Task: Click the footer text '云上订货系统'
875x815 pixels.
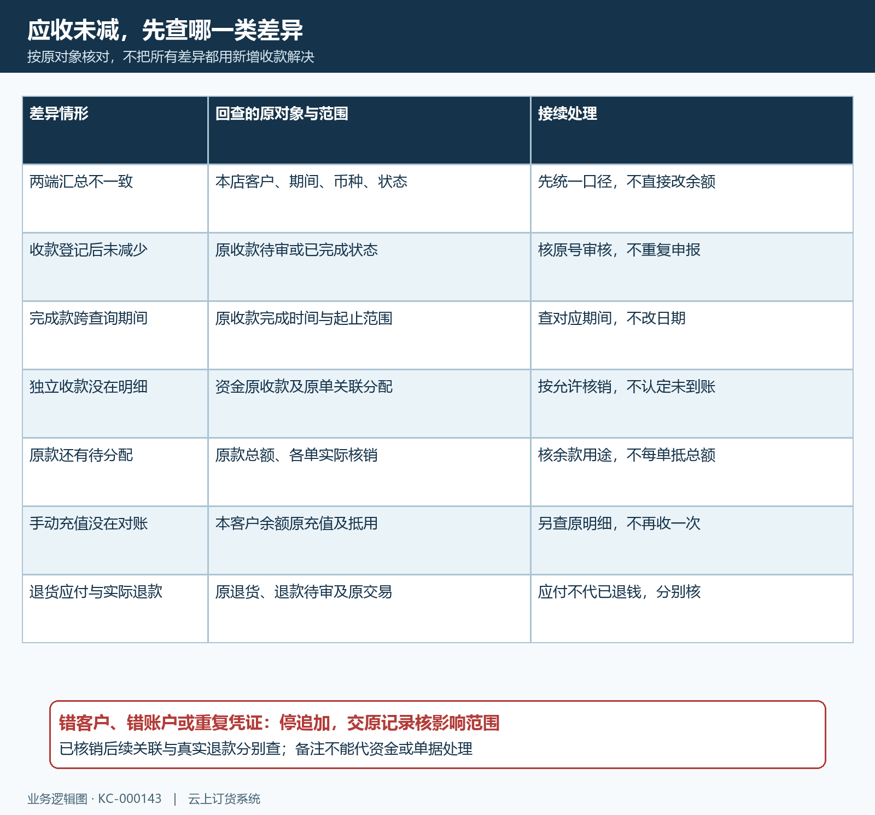Action: [x=224, y=799]
